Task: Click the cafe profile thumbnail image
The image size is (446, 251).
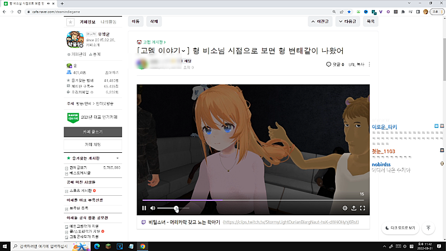Action: point(75,39)
